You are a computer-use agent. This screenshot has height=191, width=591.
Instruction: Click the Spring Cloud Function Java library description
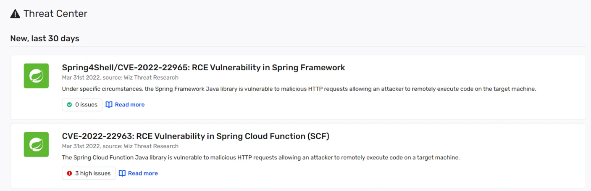click(260, 158)
